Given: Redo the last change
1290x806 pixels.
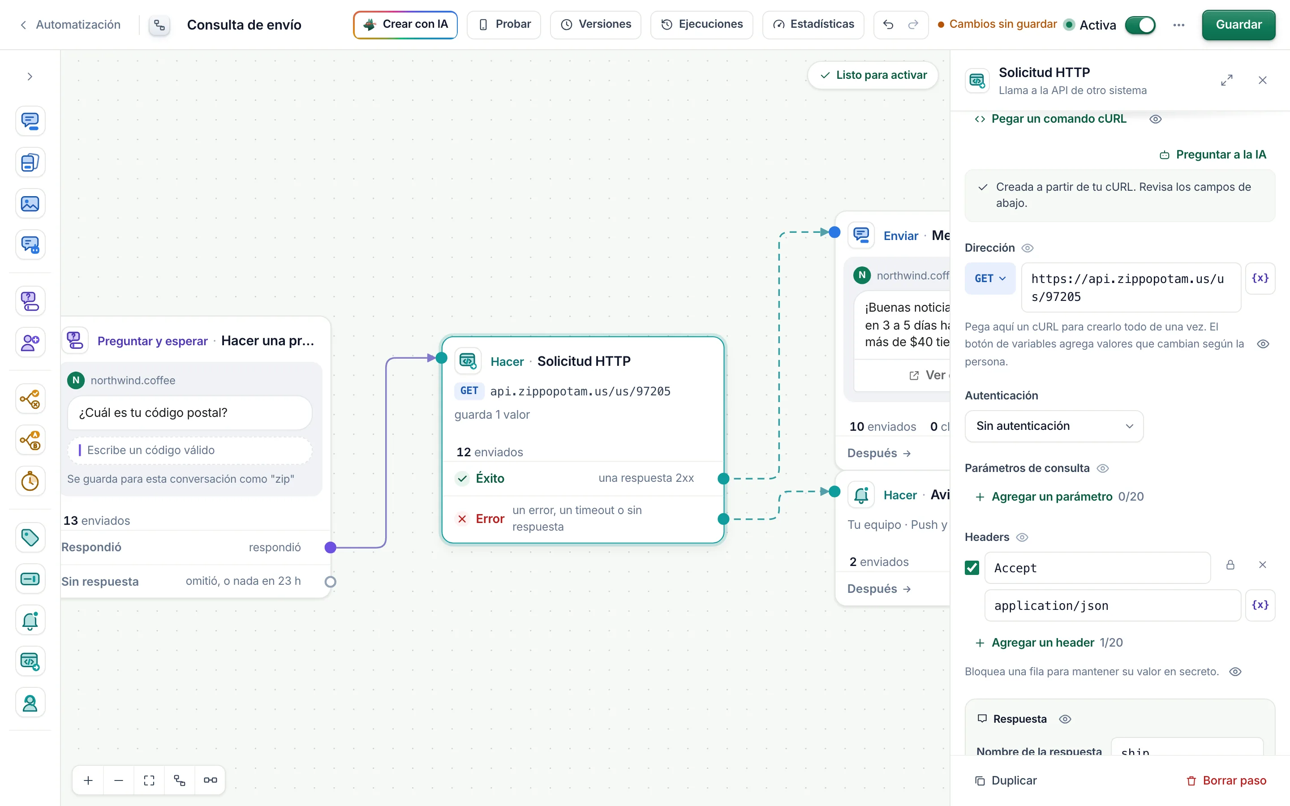Looking at the screenshot, I should (913, 25).
